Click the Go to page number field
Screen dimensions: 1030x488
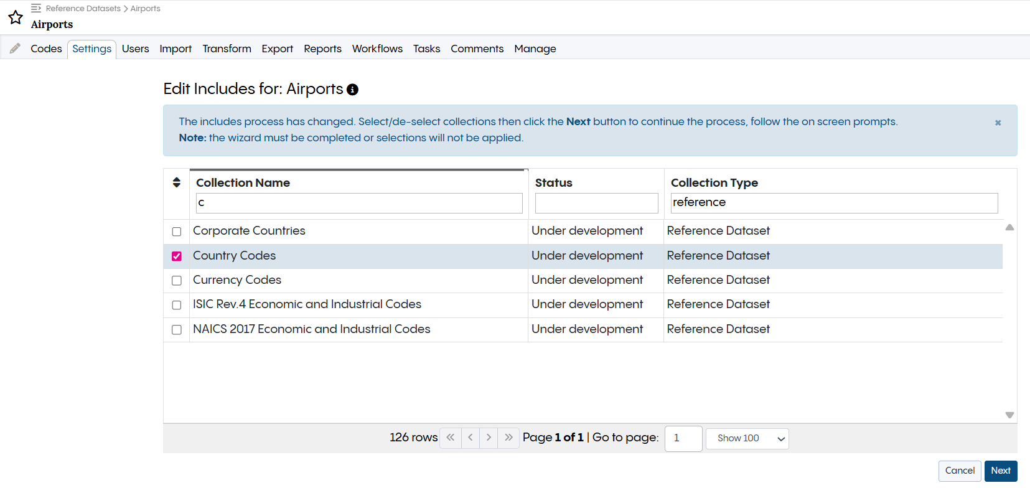(683, 438)
